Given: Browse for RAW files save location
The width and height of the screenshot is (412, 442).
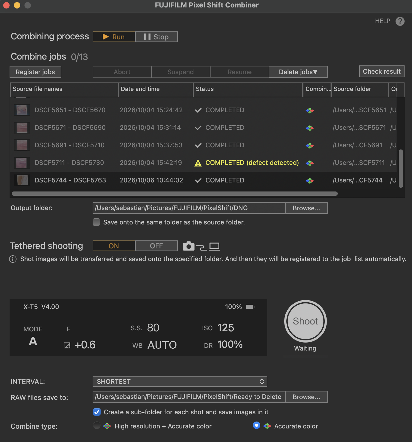Looking at the screenshot, I should (x=306, y=397).
